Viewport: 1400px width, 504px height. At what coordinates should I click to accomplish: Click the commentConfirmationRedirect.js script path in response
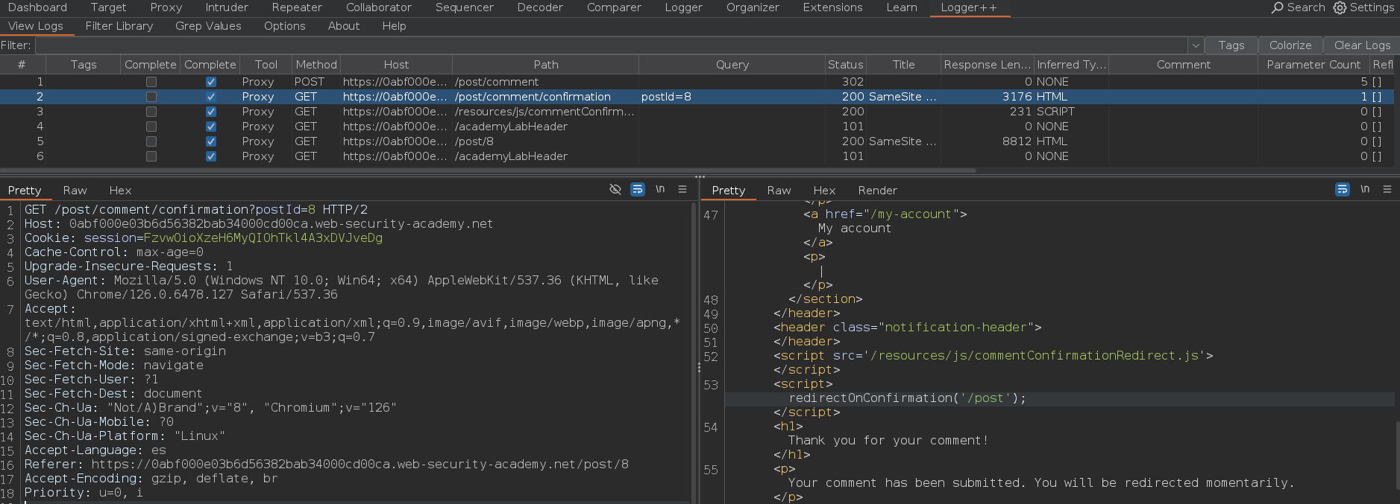click(x=1034, y=356)
